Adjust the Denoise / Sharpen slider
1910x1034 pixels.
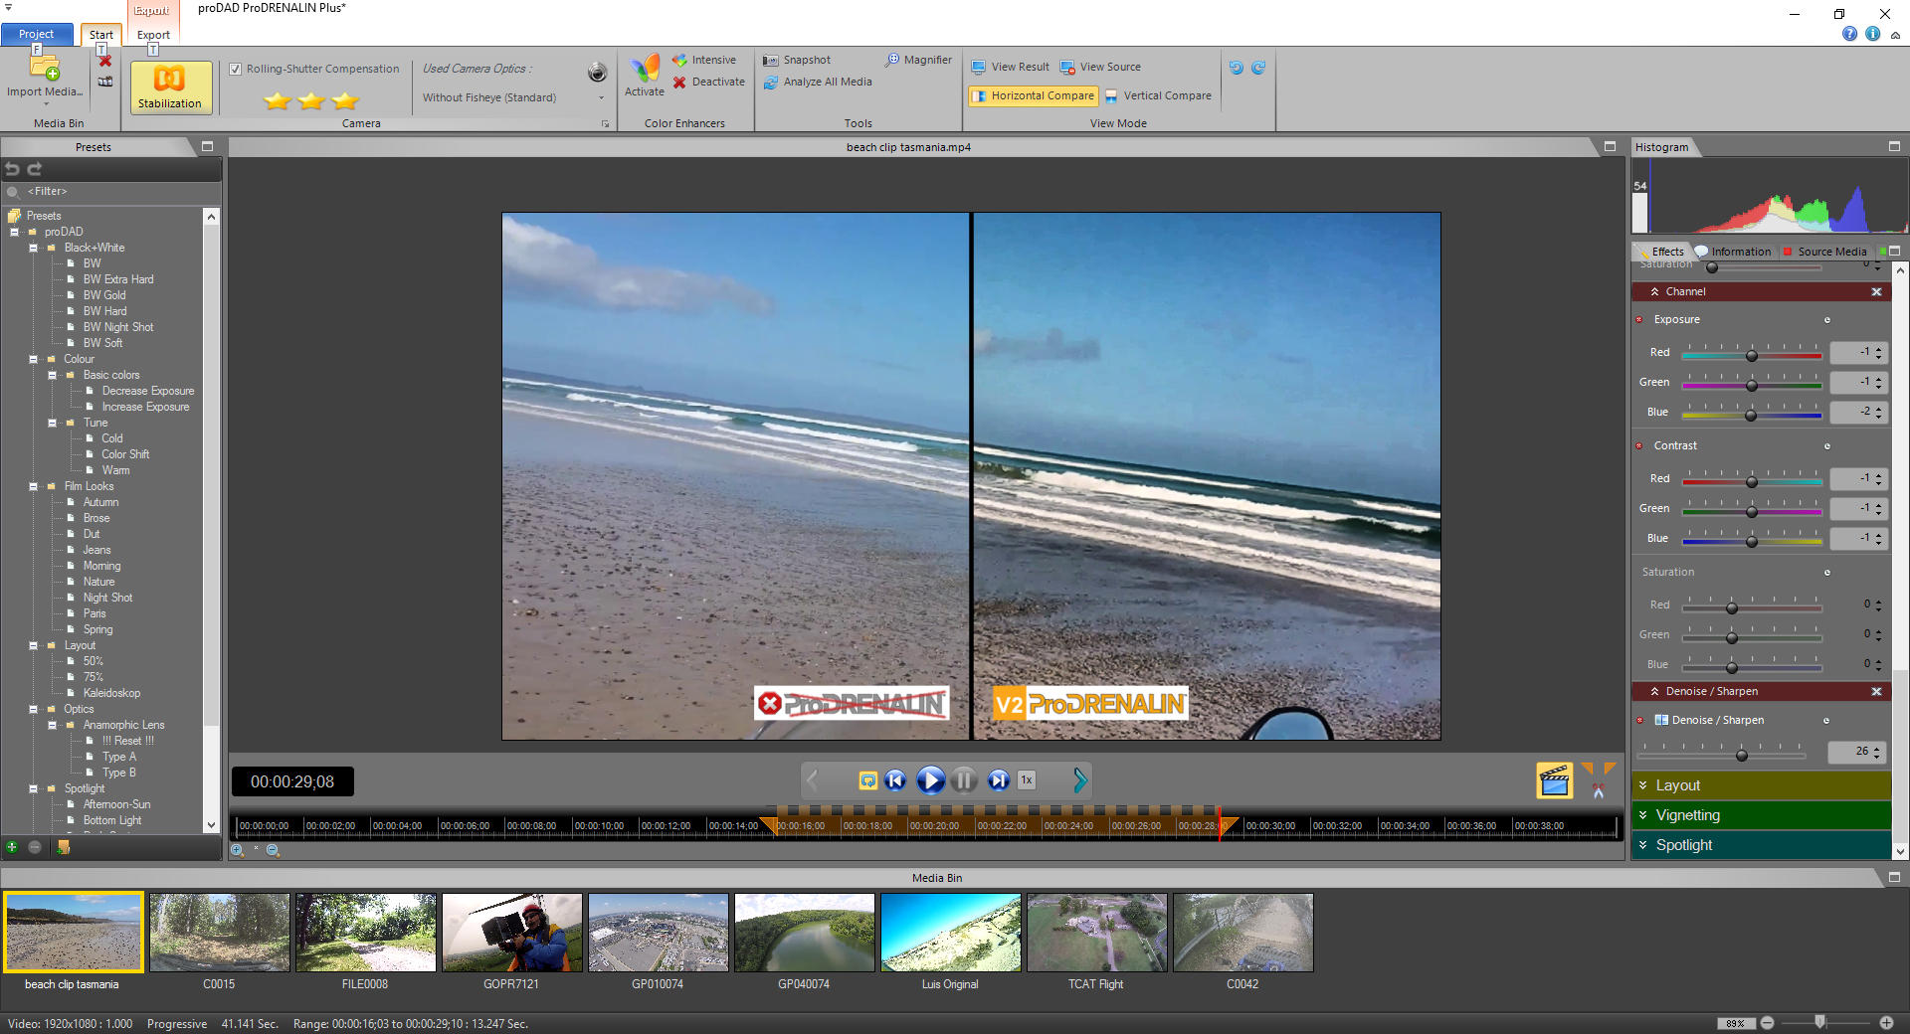point(1742,755)
